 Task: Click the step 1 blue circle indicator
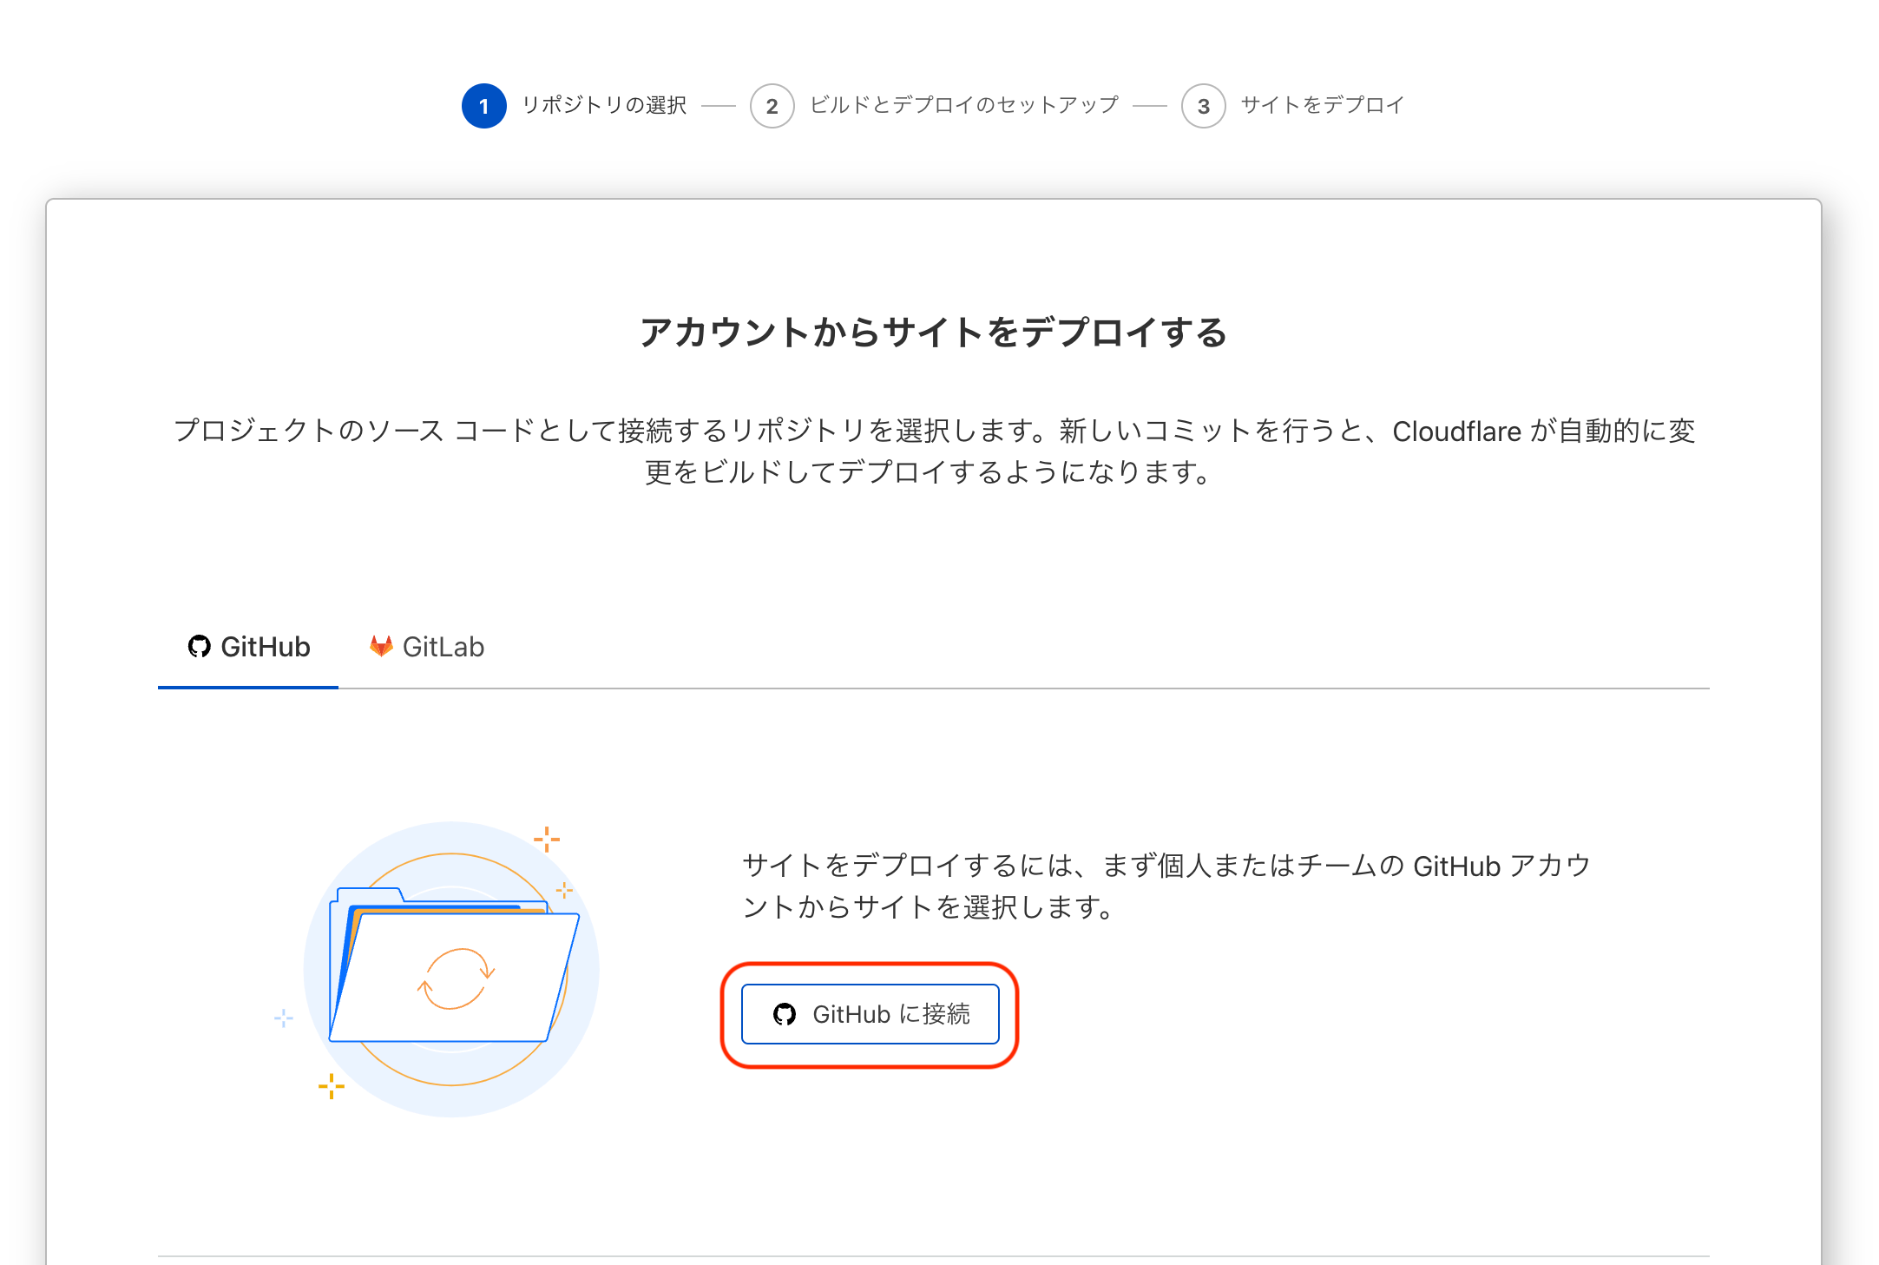tap(483, 105)
